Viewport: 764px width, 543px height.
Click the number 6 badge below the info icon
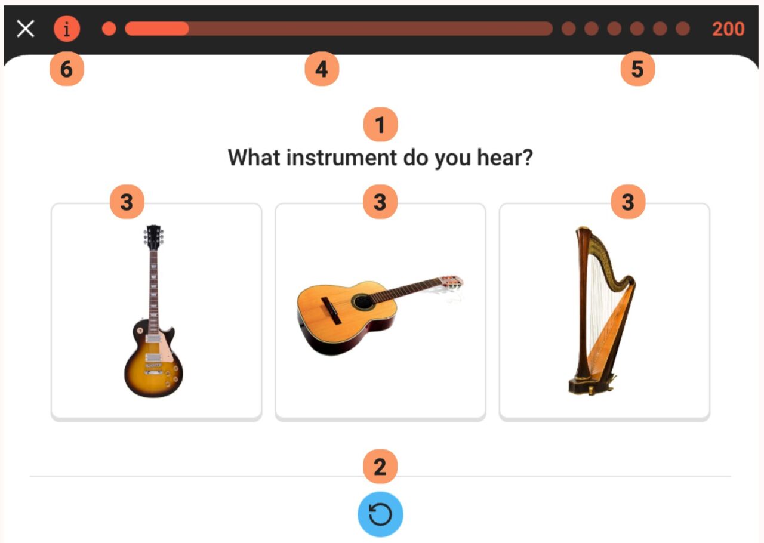click(66, 70)
